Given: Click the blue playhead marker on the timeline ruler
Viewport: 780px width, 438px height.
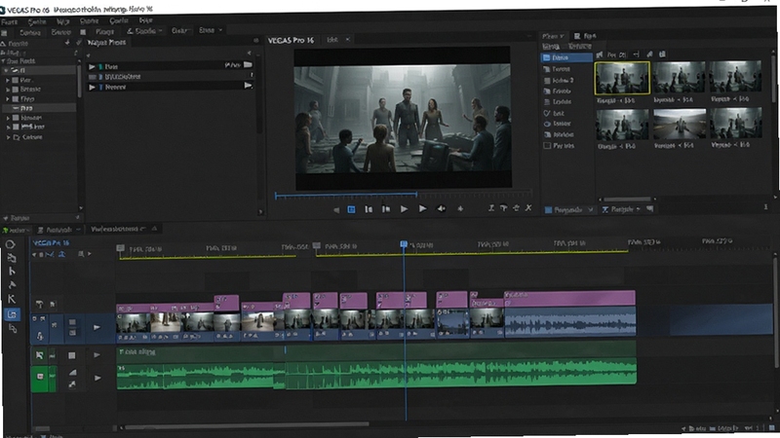Looking at the screenshot, I should [404, 244].
